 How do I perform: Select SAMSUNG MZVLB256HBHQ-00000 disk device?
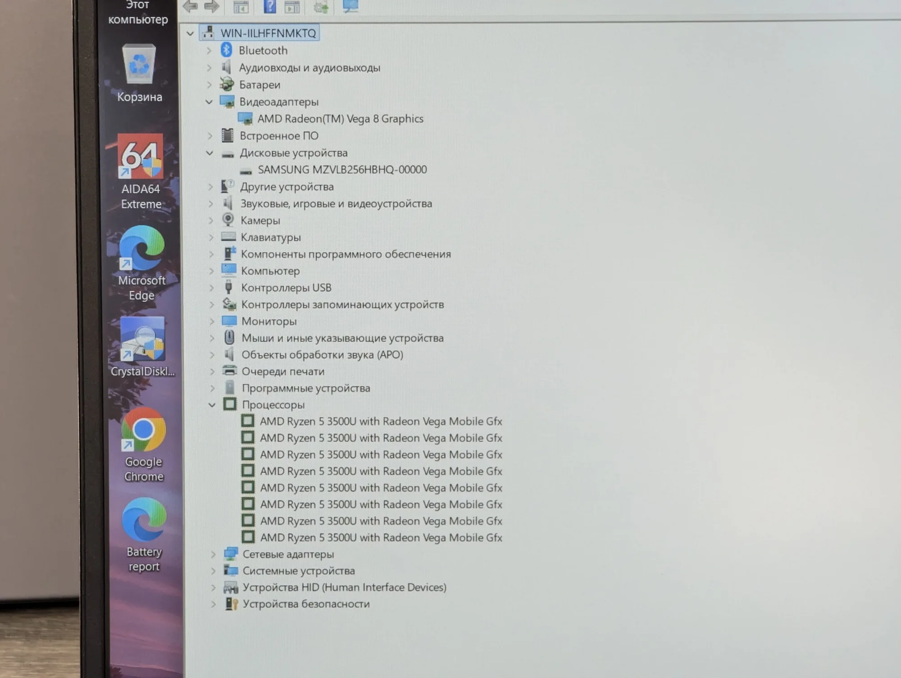(x=342, y=170)
